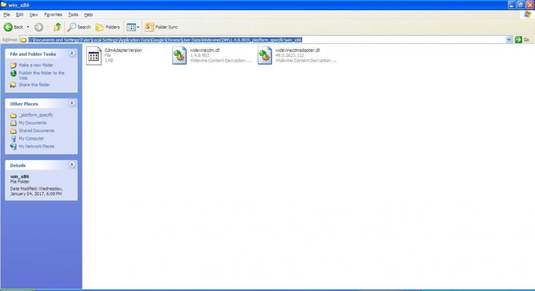Viewport: 535px width, 291px height.
Task: Minimize the win_x86 window
Action: point(512,5)
